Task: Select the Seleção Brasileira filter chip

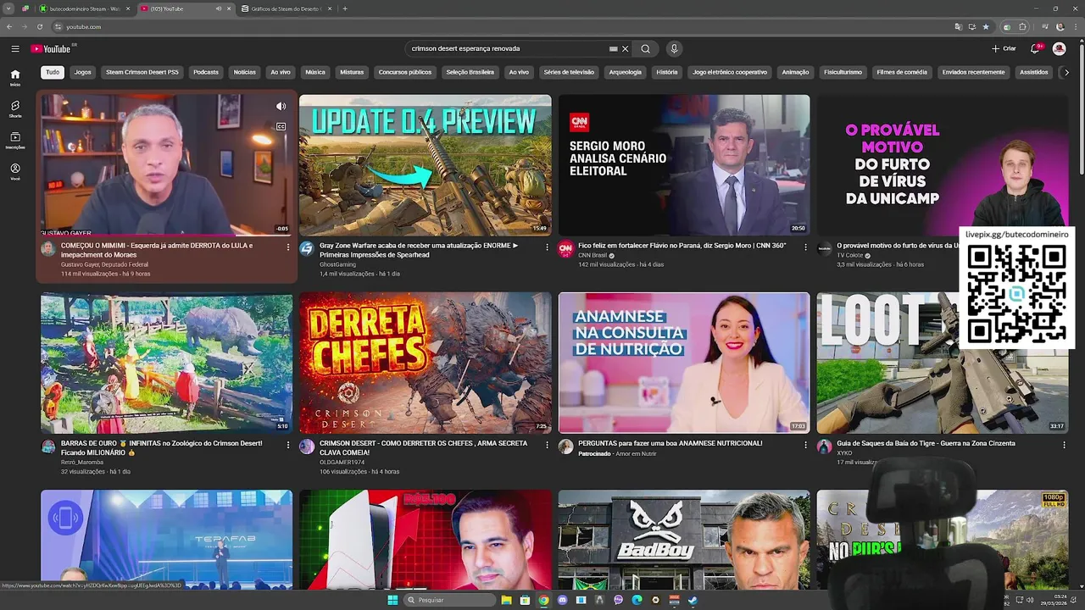Action: click(470, 73)
